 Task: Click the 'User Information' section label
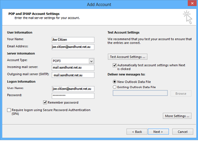[x=20, y=33]
